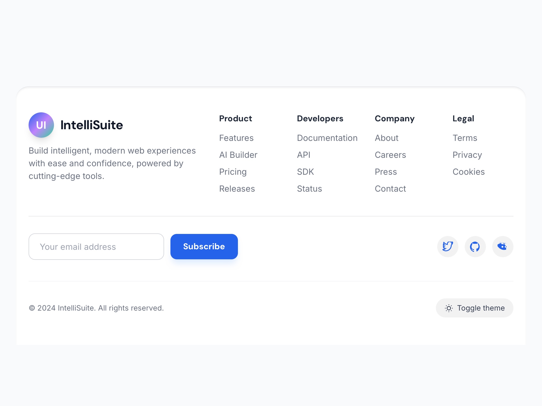The height and width of the screenshot is (406, 542).
Task: Open the Twitter social icon
Action: tap(448, 246)
